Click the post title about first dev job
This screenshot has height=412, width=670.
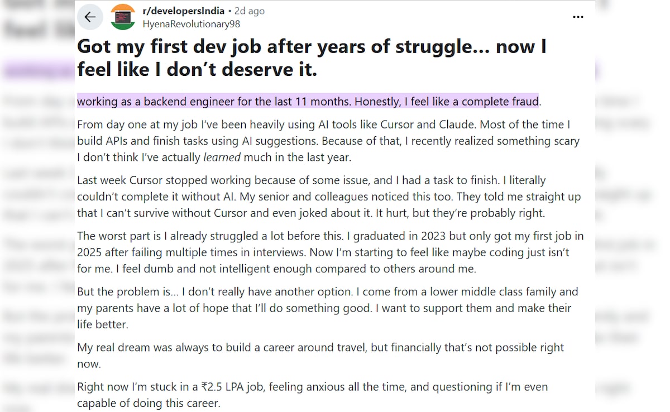[x=312, y=58]
